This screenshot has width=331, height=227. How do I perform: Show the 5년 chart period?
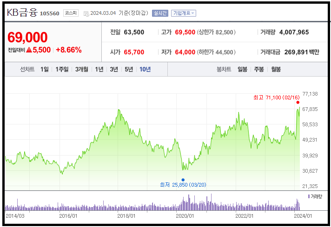point(129,69)
